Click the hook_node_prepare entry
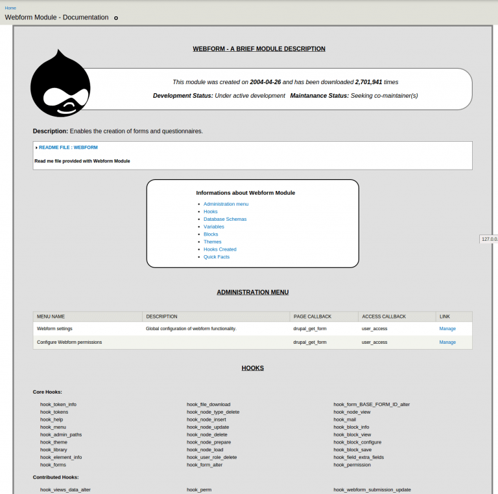498x494 pixels. coord(209,442)
